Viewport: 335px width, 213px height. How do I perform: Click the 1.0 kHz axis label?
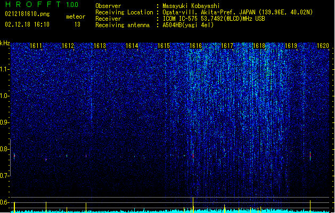tap(5, 96)
